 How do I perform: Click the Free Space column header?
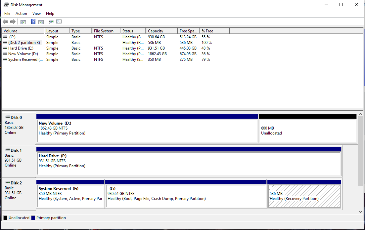pos(188,30)
